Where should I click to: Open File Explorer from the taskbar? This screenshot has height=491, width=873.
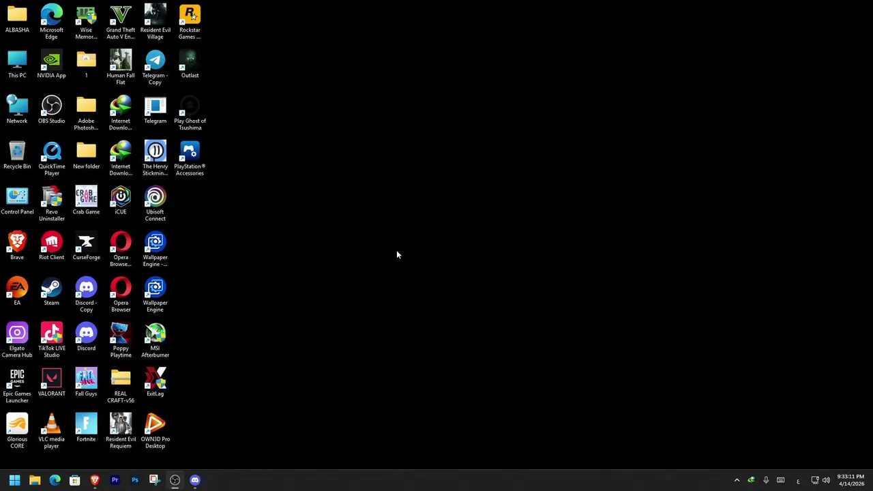tap(35, 480)
